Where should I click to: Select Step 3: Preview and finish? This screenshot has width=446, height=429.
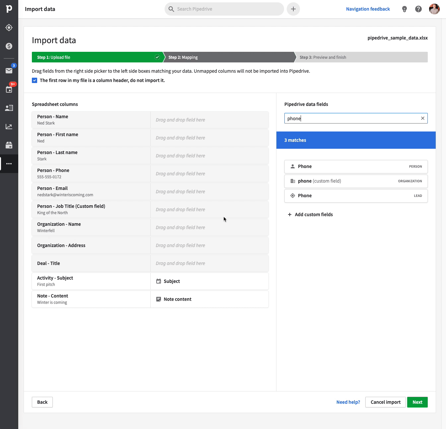point(361,57)
